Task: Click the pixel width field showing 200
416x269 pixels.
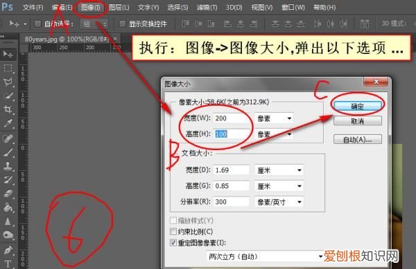Action: coord(232,118)
